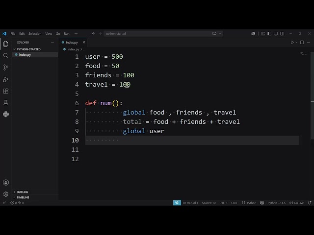Open the Extensions view

6,91
